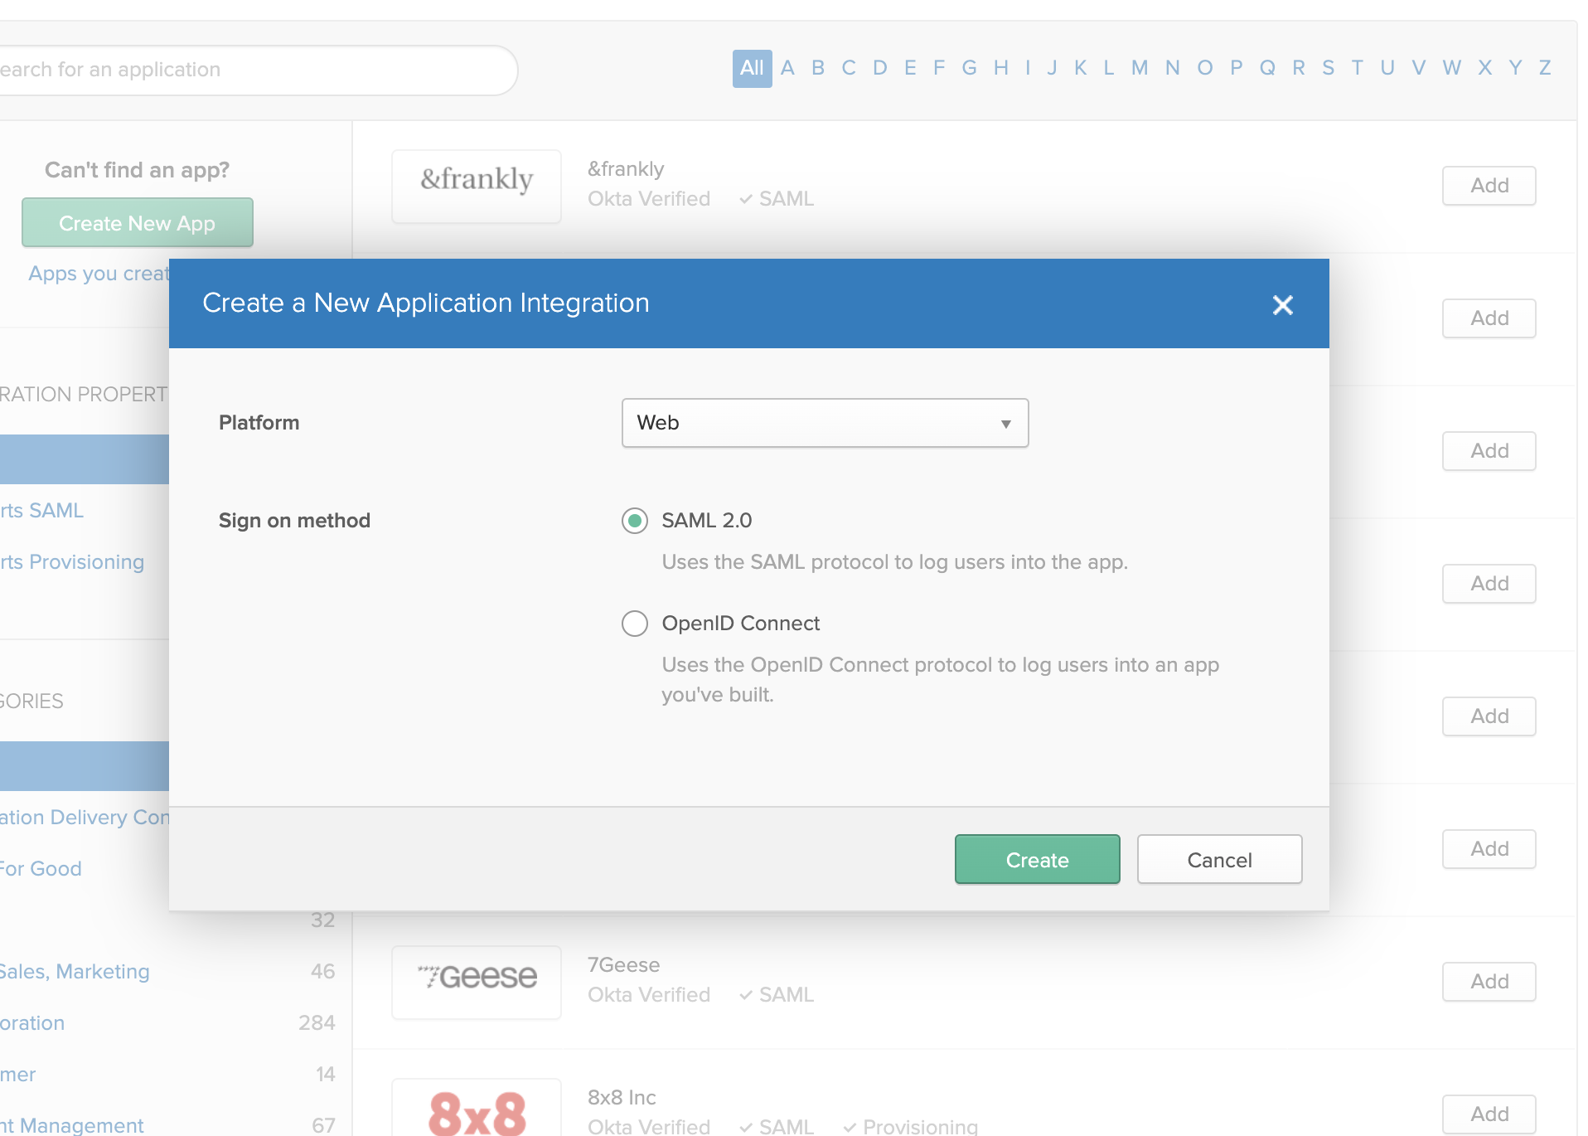The image size is (1588, 1136).
Task: Add the 7Geese application
Action: (x=1489, y=982)
